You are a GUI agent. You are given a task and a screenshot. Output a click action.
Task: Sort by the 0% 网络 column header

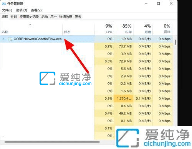[162, 29]
